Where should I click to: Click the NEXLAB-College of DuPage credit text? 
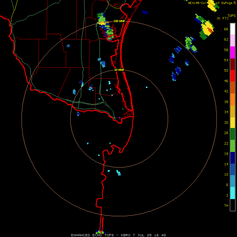tap(212, 3)
